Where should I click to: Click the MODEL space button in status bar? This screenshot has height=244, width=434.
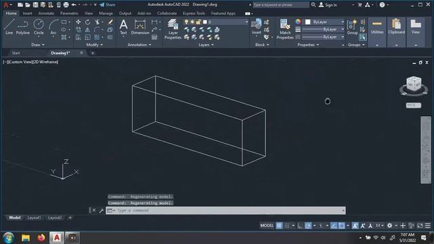tap(267, 226)
